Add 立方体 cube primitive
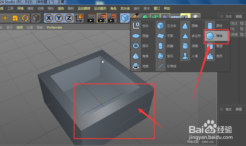Image resolution: width=246 pixels, height=146 pixels. pos(167,26)
